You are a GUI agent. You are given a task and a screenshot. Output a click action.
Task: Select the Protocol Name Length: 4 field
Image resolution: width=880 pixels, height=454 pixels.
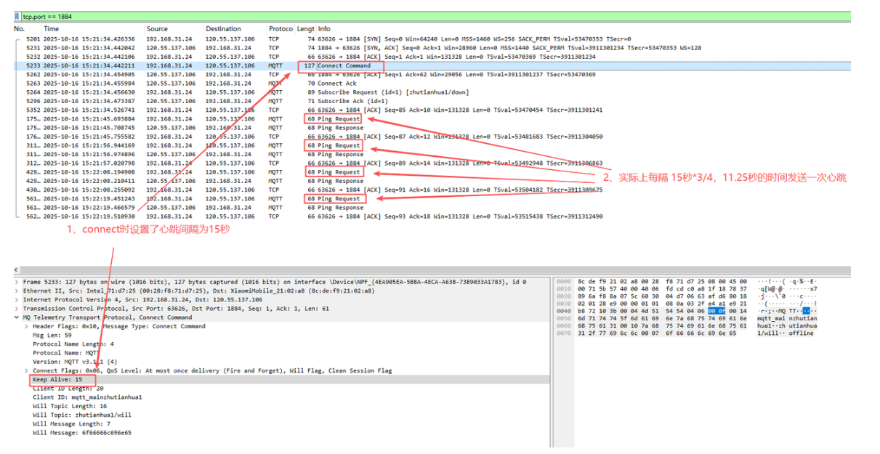73,344
